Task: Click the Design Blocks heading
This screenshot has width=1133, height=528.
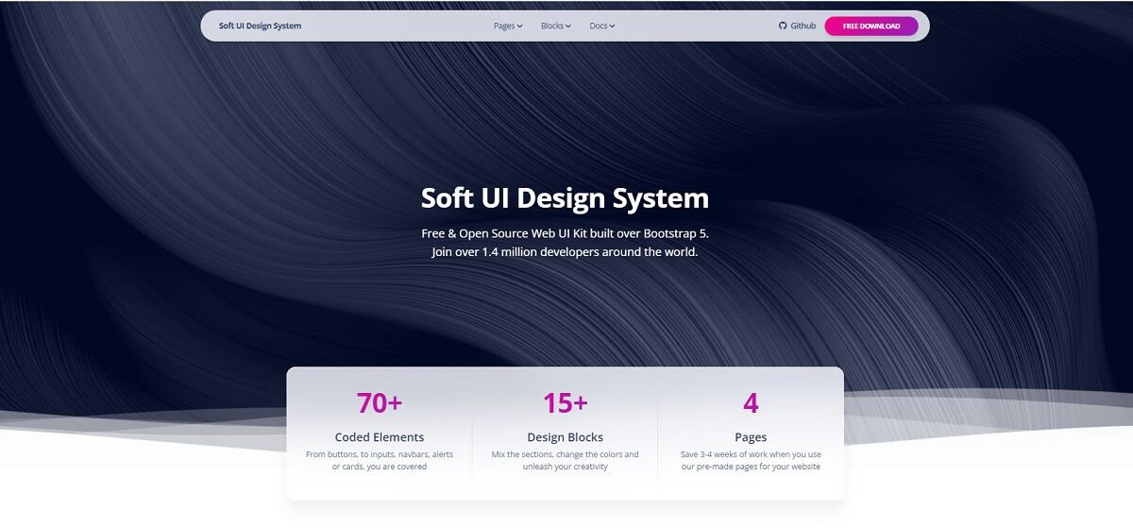Action: (x=566, y=437)
